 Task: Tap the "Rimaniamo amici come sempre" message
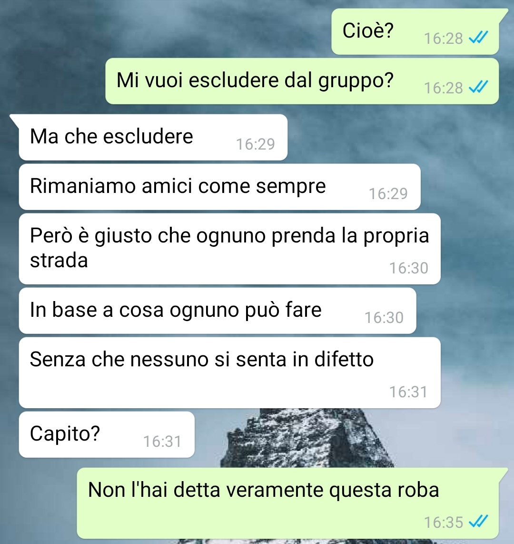220,187
